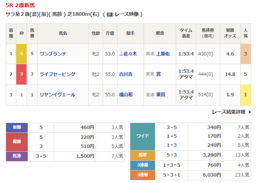The width and height of the screenshot is (258, 183).
Task: Click the 5R 2歳新馬 race title
Action: point(21,5)
